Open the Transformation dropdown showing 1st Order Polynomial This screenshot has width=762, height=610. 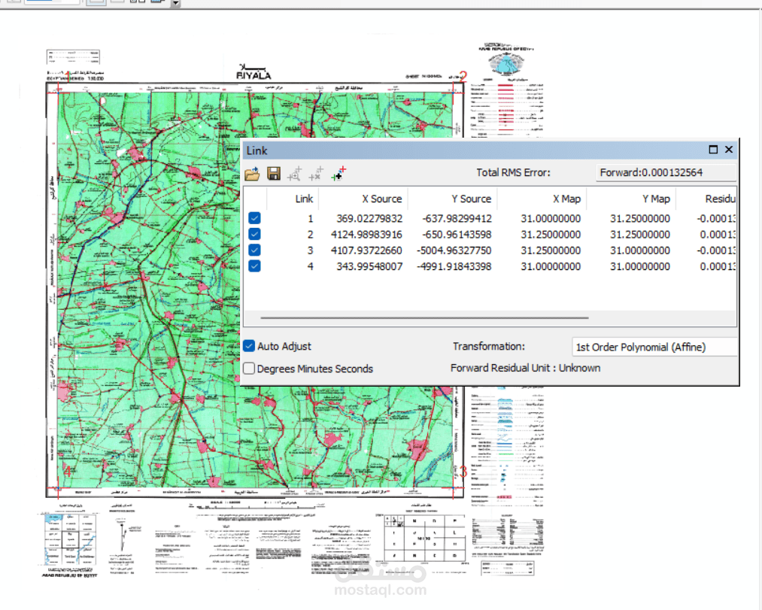[x=654, y=347]
